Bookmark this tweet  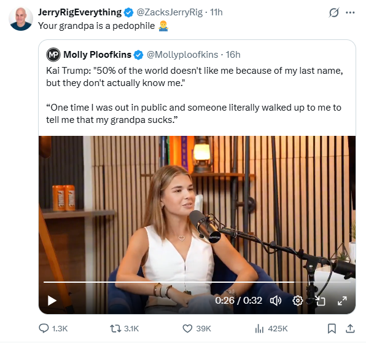[332, 328]
